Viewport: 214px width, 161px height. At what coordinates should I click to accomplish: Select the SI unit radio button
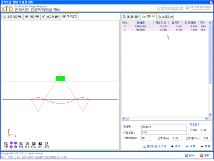[201, 130]
